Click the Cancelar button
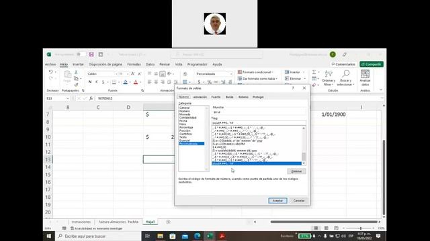 point(298,201)
